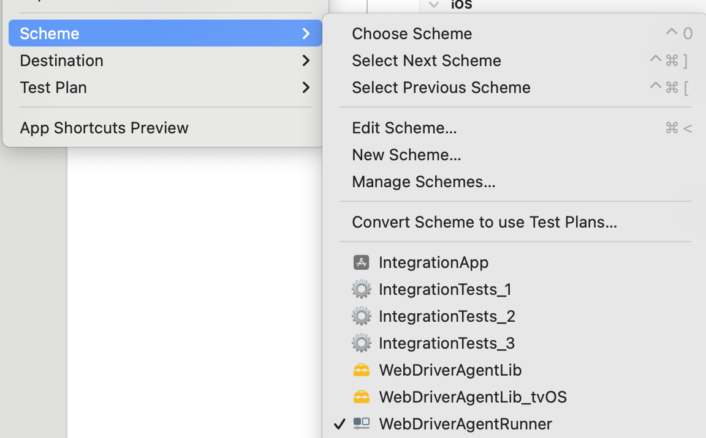Select the New Scheme… option
Image resolution: width=706 pixels, height=438 pixels.
[406, 155]
